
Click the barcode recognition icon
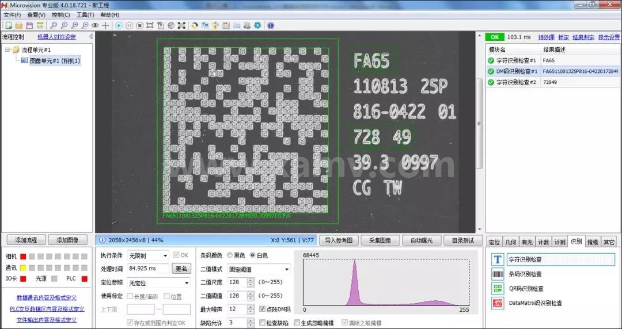[498, 274]
